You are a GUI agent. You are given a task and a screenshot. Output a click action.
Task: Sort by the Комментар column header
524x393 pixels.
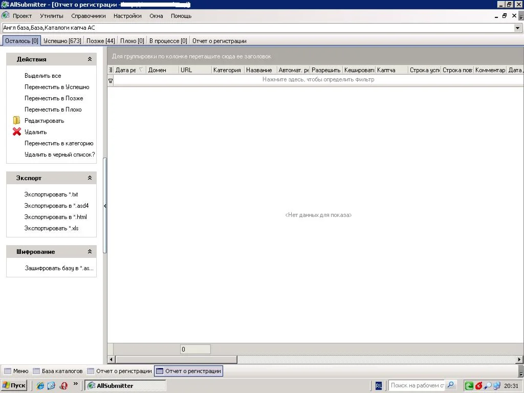tap(490, 70)
